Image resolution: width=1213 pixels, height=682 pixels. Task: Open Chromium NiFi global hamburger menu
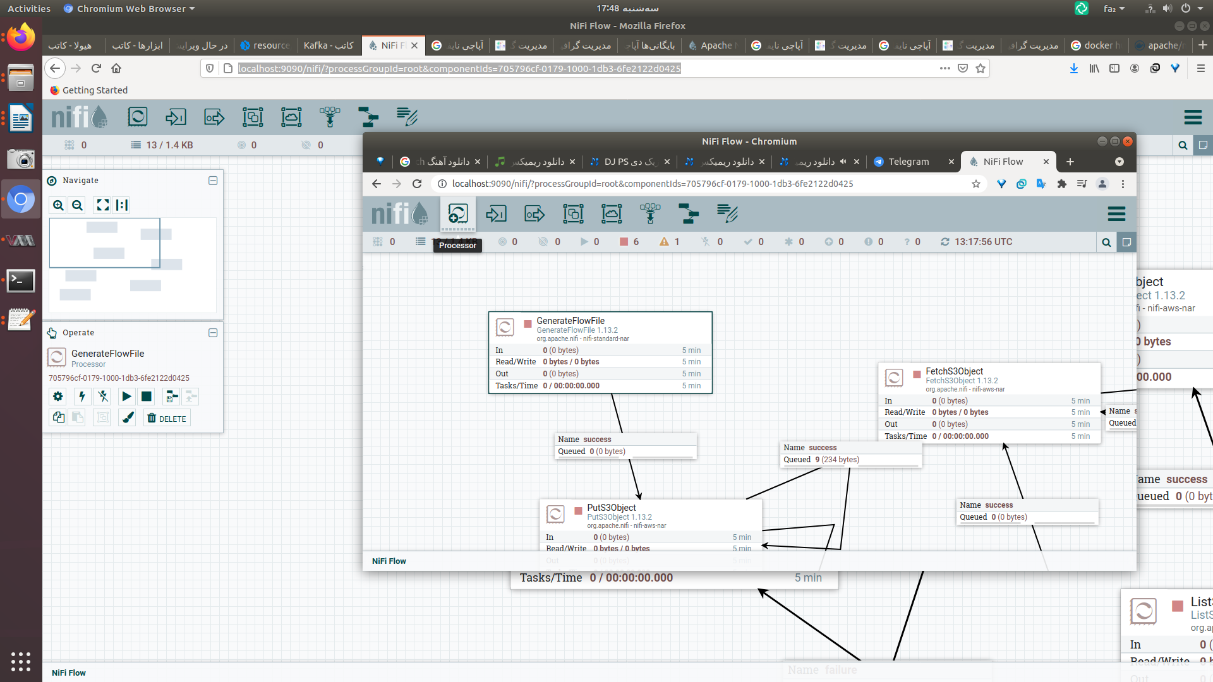1116,214
